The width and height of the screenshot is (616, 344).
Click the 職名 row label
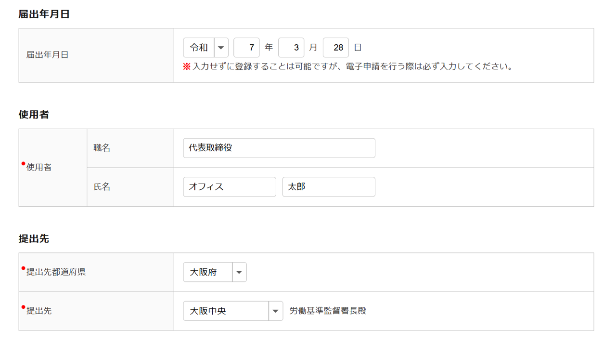(x=102, y=148)
